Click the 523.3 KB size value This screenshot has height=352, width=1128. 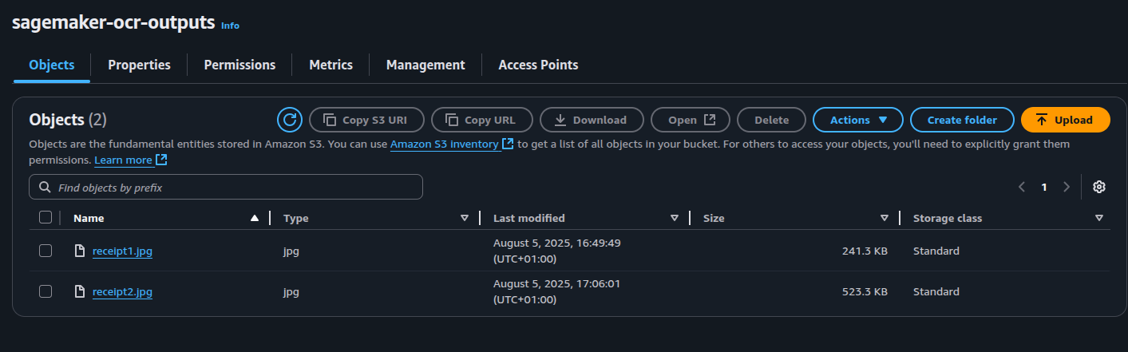(x=865, y=291)
